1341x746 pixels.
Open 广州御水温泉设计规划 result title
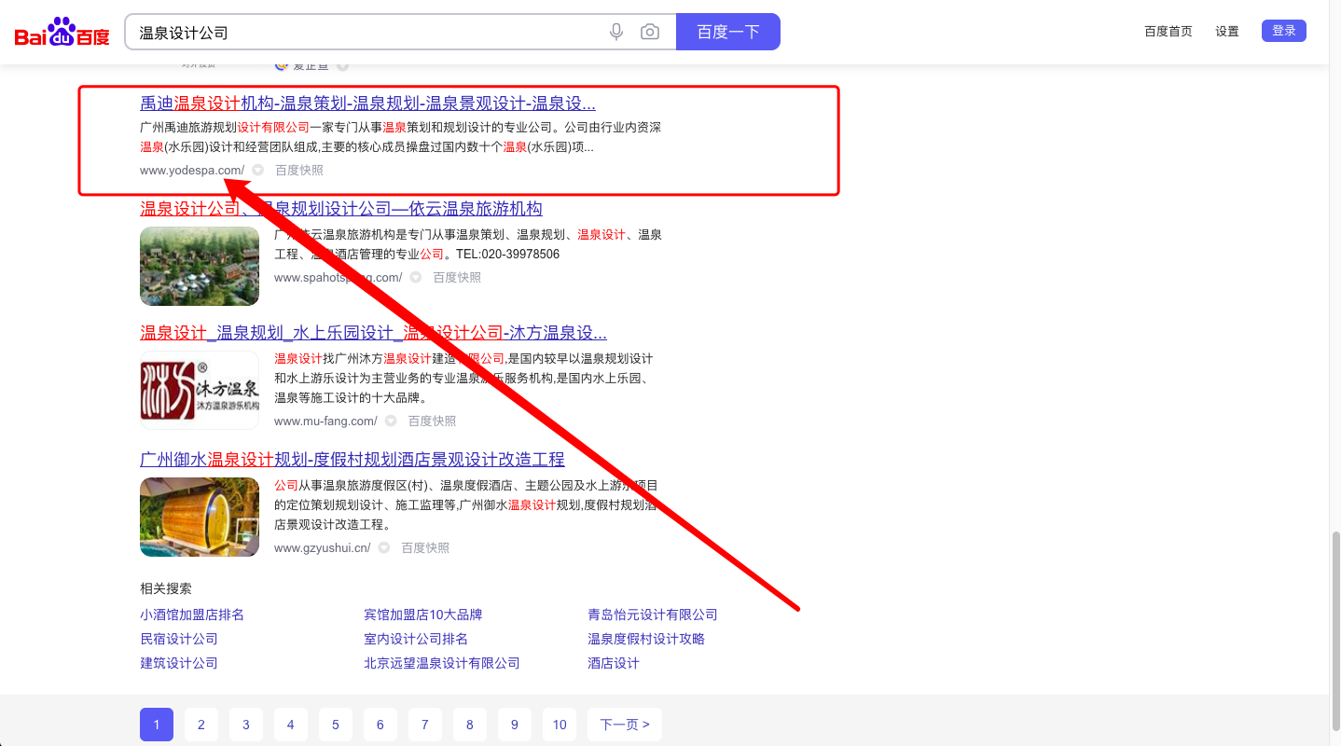353,460
